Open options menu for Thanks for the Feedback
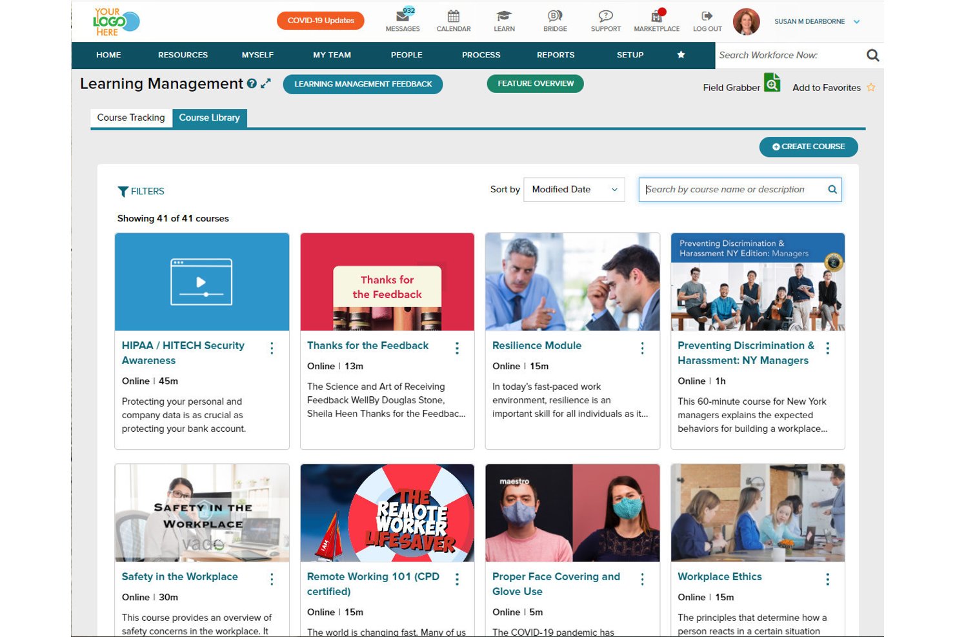The height and width of the screenshot is (637, 955). coord(457,348)
